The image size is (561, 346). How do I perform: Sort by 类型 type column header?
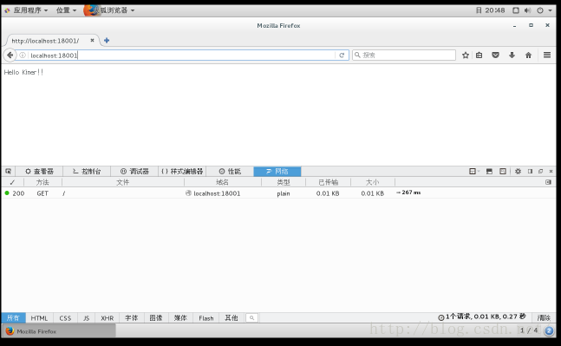(x=284, y=182)
